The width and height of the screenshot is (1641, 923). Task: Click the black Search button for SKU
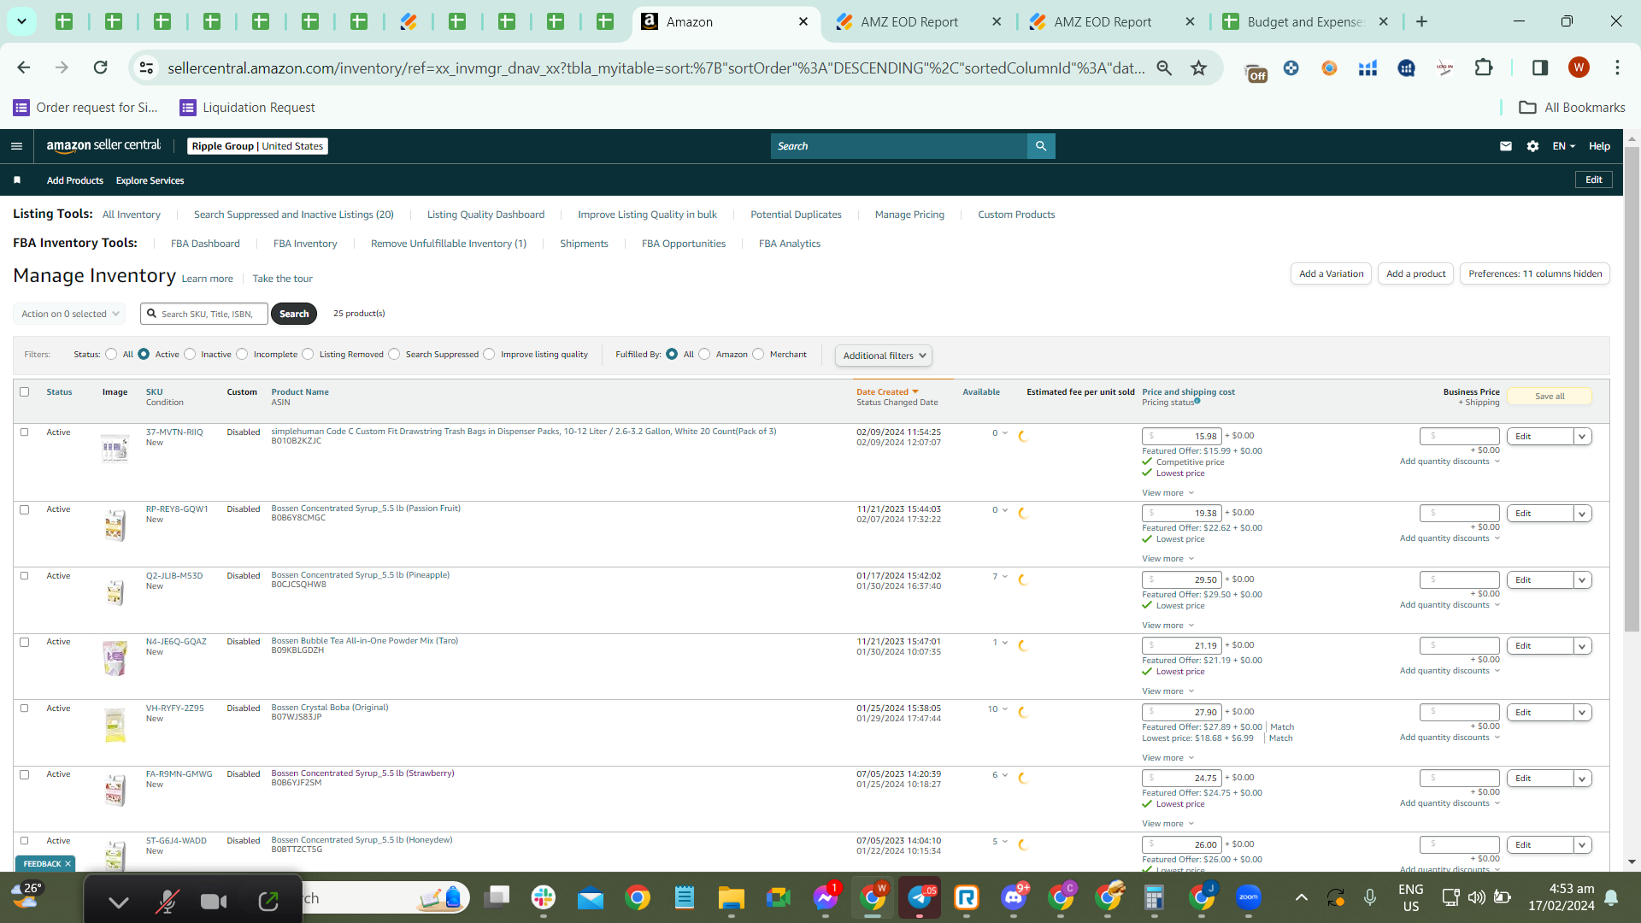(294, 315)
